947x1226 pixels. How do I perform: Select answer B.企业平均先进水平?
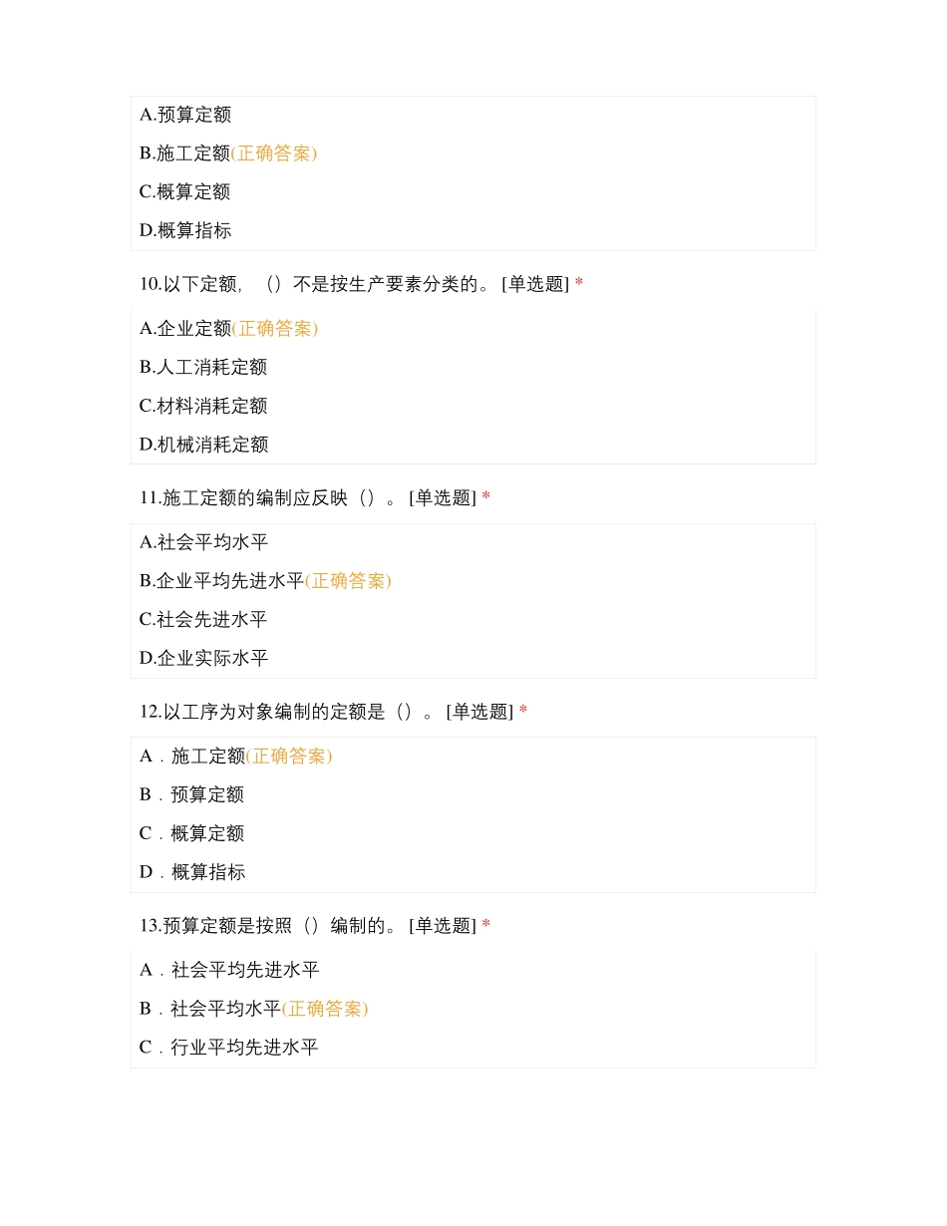point(221,581)
